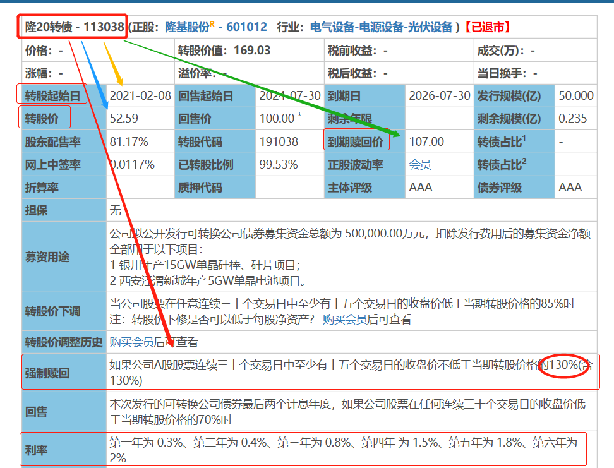Click the date 2024-07-30
614x468 pixels.
click(290, 95)
